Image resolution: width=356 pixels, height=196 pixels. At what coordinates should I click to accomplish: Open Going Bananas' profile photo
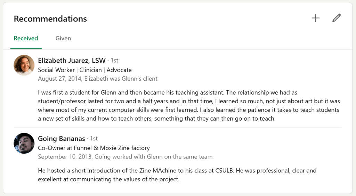[x=24, y=143]
